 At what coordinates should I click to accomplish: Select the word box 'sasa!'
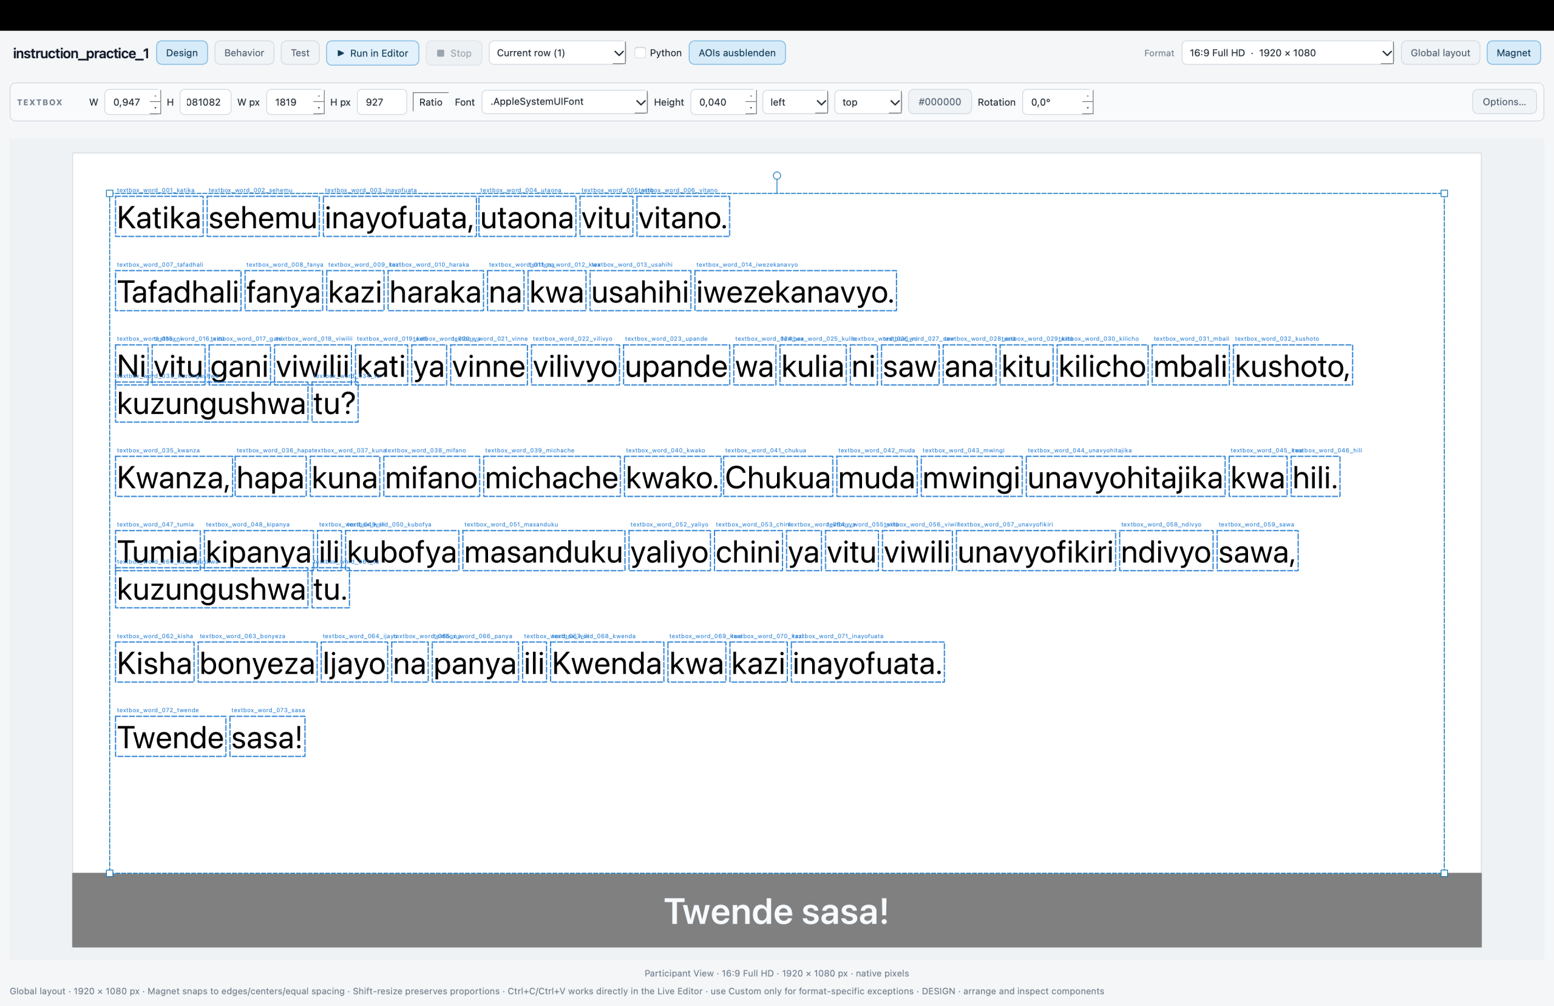coord(267,737)
